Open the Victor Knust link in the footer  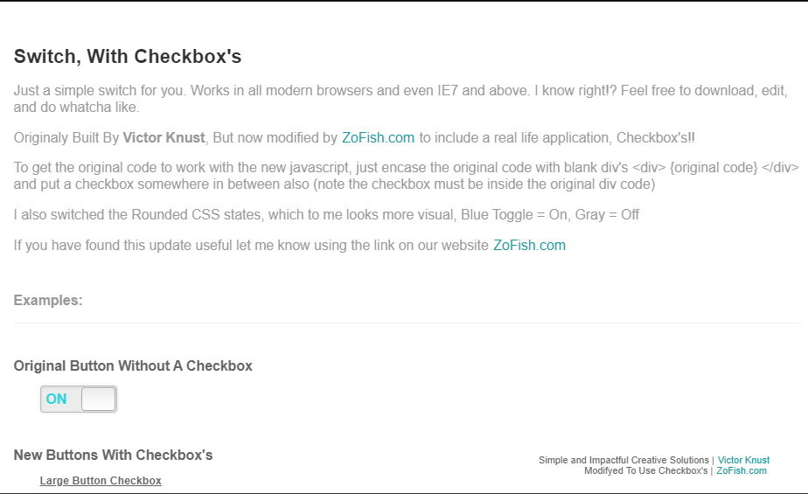coord(743,460)
